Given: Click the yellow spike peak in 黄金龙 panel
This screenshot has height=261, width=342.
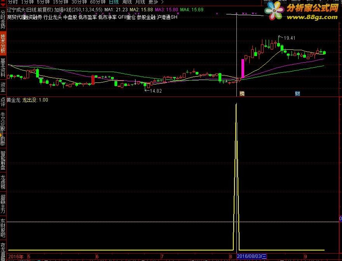Looking at the screenshot, I should pyautogui.click(x=236, y=105).
